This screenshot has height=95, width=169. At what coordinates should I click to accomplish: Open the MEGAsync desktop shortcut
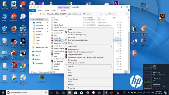pos(14,17)
